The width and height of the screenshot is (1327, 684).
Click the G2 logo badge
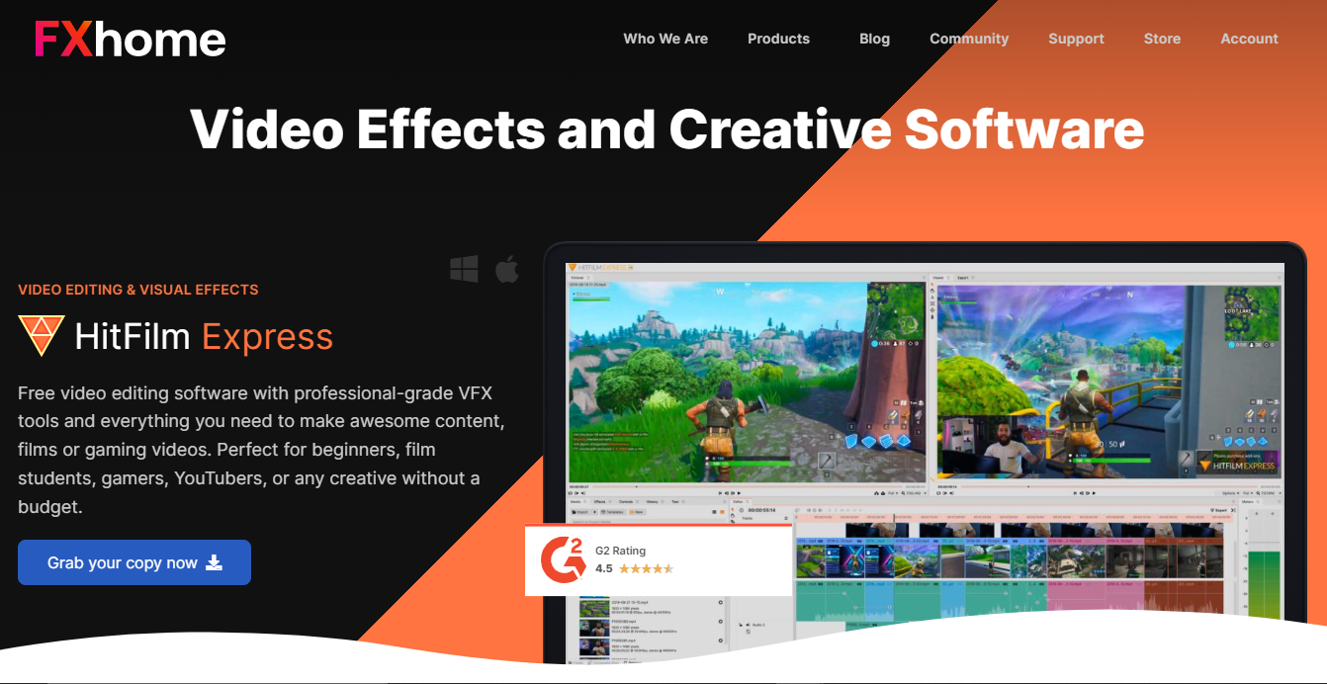tap(563, 559)
